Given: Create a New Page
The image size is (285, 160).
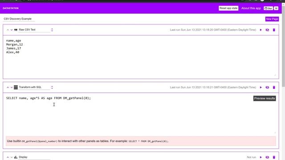Looking at the screenshot, I should click(272, 19).
